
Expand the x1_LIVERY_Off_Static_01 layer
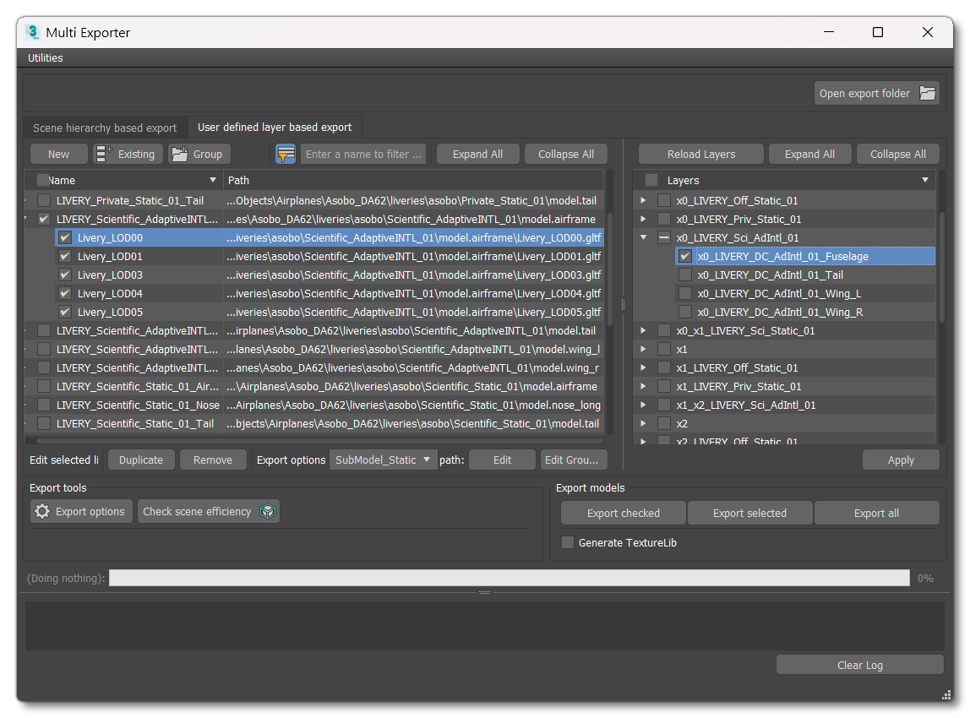(x=643, y=367)
